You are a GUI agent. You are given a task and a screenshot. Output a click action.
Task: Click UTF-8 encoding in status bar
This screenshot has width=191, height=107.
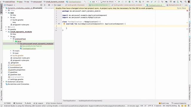[x=150, y=106]
